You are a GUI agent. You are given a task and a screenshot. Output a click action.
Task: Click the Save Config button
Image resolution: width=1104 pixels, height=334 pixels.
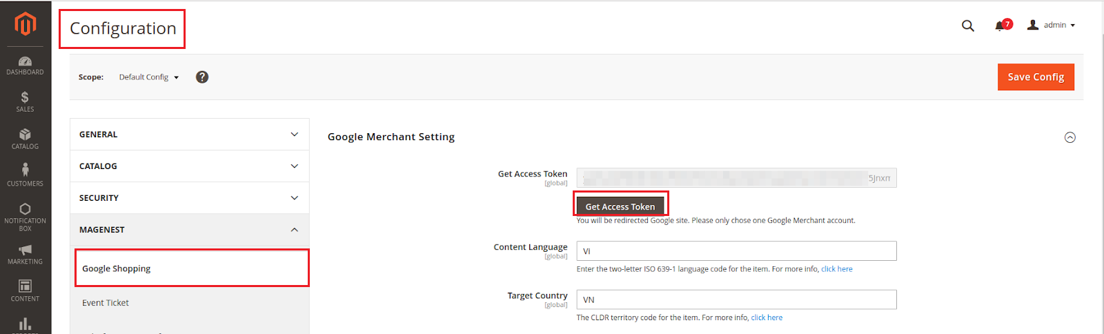(1036, 77)
